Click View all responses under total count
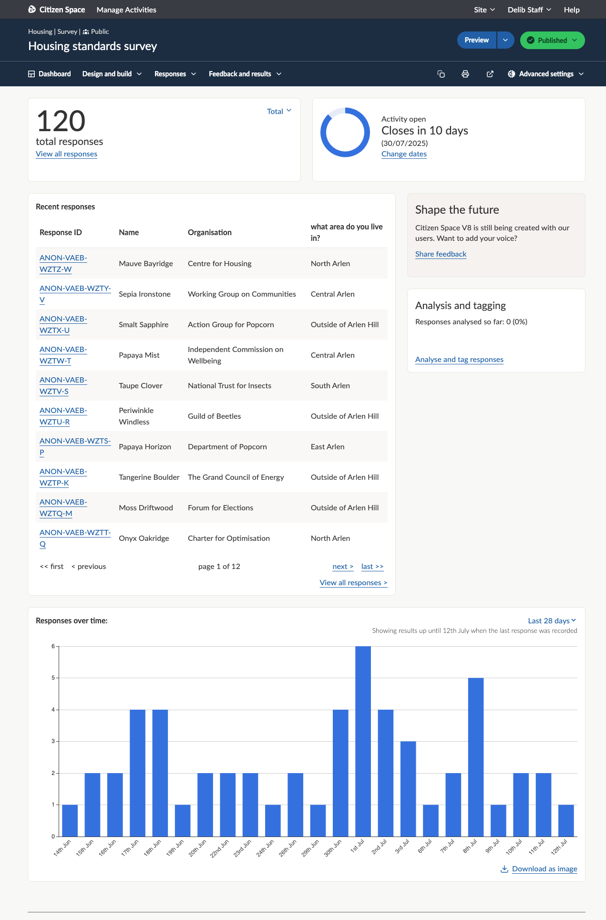 coord(66,154)
